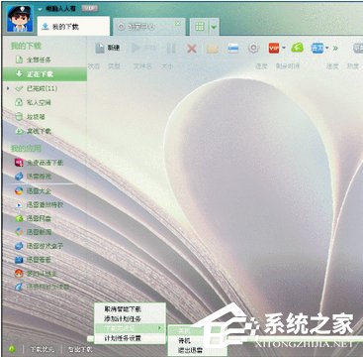
Task: Click the green grid apps icon
Action: click(200, 27)
